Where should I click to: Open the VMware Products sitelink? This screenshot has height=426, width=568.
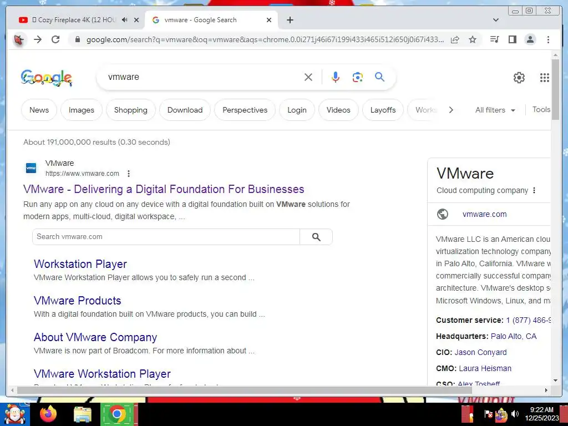(x=78, y=301)
